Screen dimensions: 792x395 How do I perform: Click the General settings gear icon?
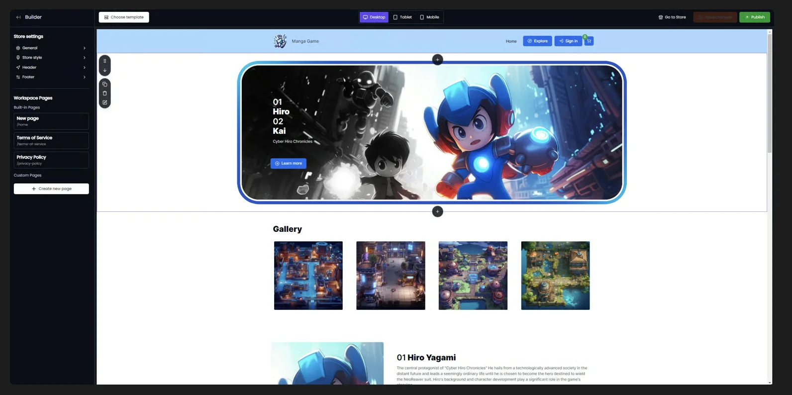(x=18, y=48)
